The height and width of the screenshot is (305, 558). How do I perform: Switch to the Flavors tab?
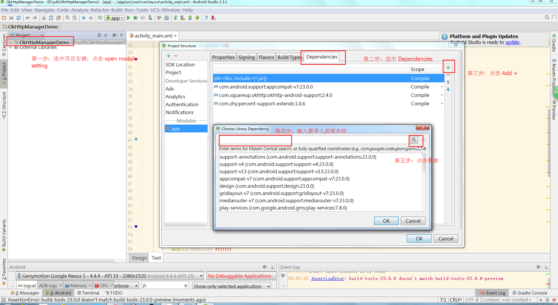pyautogui.click(x=267, y=57)
